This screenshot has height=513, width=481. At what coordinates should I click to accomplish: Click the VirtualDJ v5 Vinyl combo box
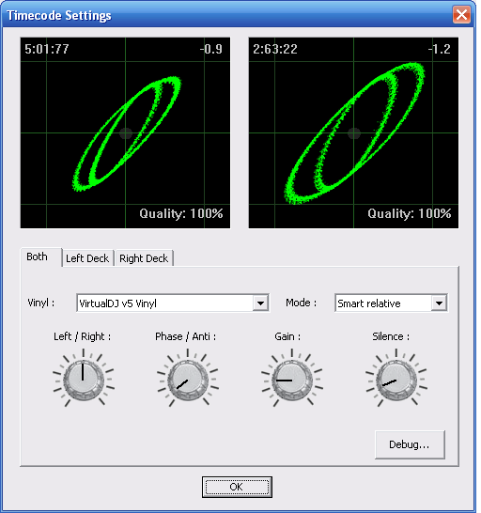point(173,303)
